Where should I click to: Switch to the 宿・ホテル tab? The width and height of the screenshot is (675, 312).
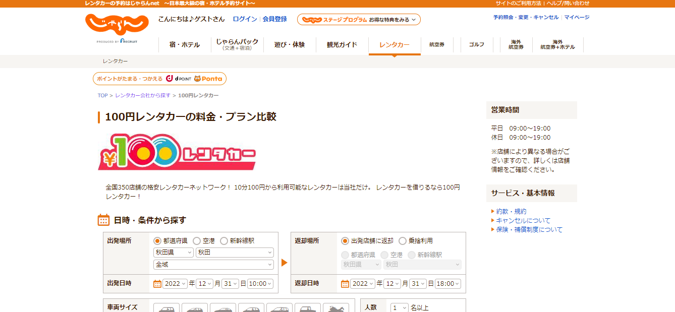point(184,45)
